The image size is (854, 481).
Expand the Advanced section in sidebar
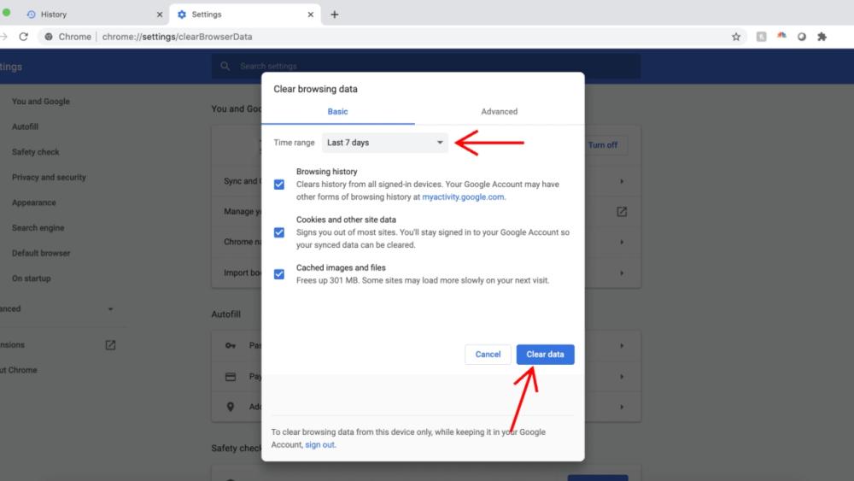[110, 309]
